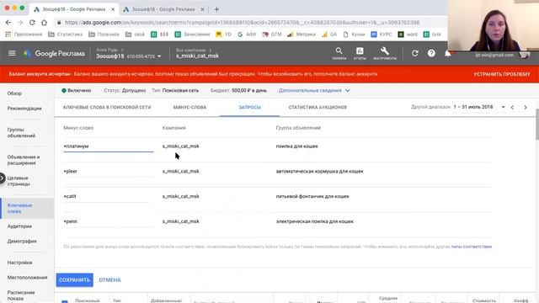Switch to Ключевые слова в поисковой сети tab
Screen dimensions: 539x303
(107, 107)
